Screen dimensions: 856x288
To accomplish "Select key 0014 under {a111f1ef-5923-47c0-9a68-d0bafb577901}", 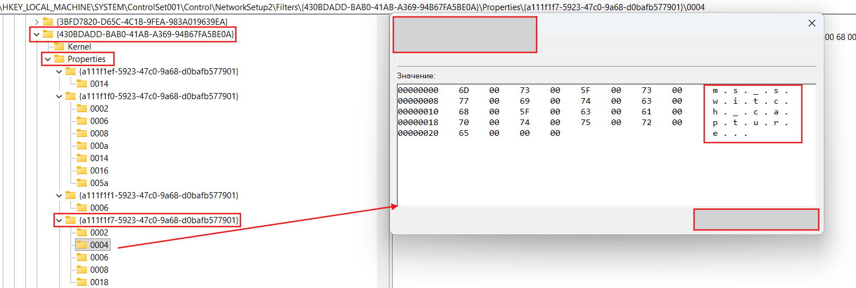I will click(99, 84).
